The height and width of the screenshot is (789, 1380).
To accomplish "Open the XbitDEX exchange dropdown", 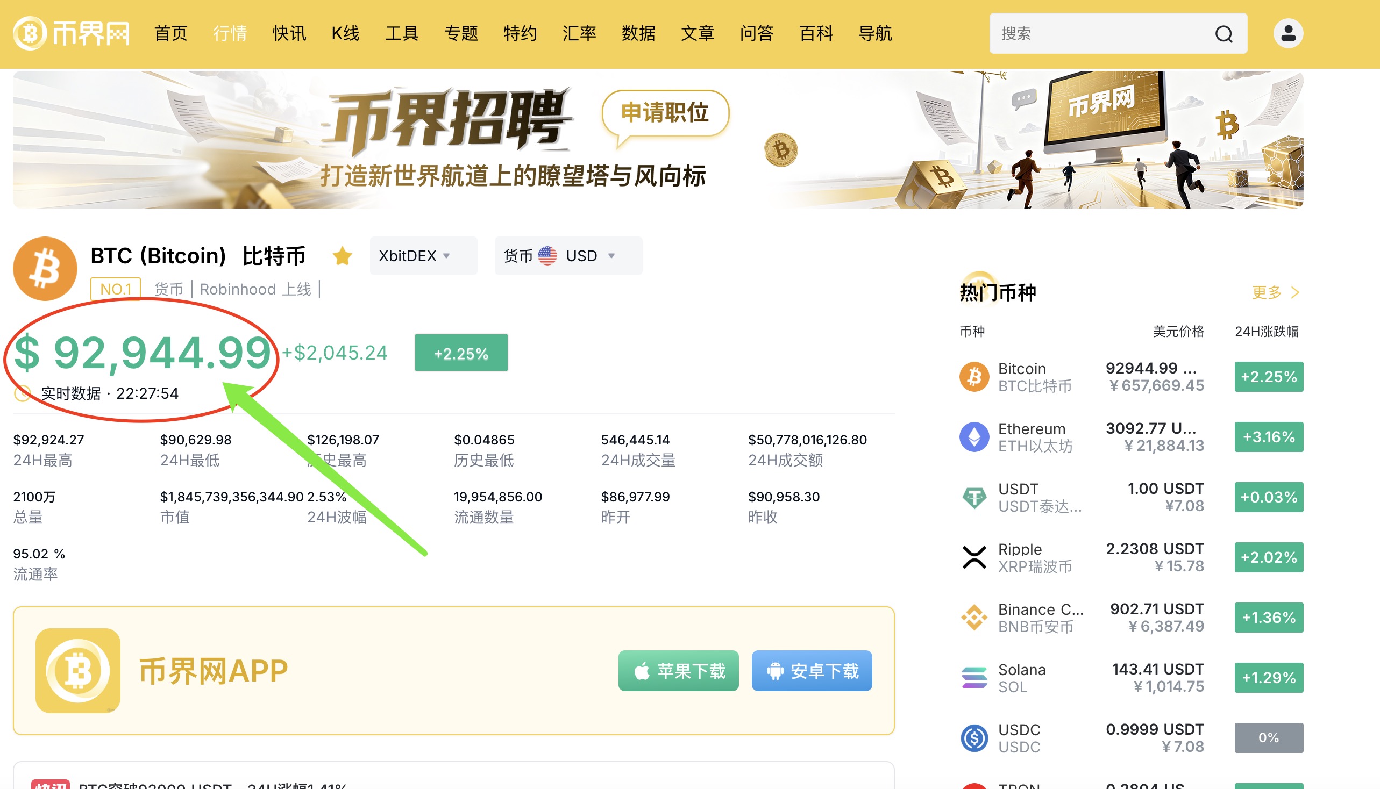I will 423,256.
